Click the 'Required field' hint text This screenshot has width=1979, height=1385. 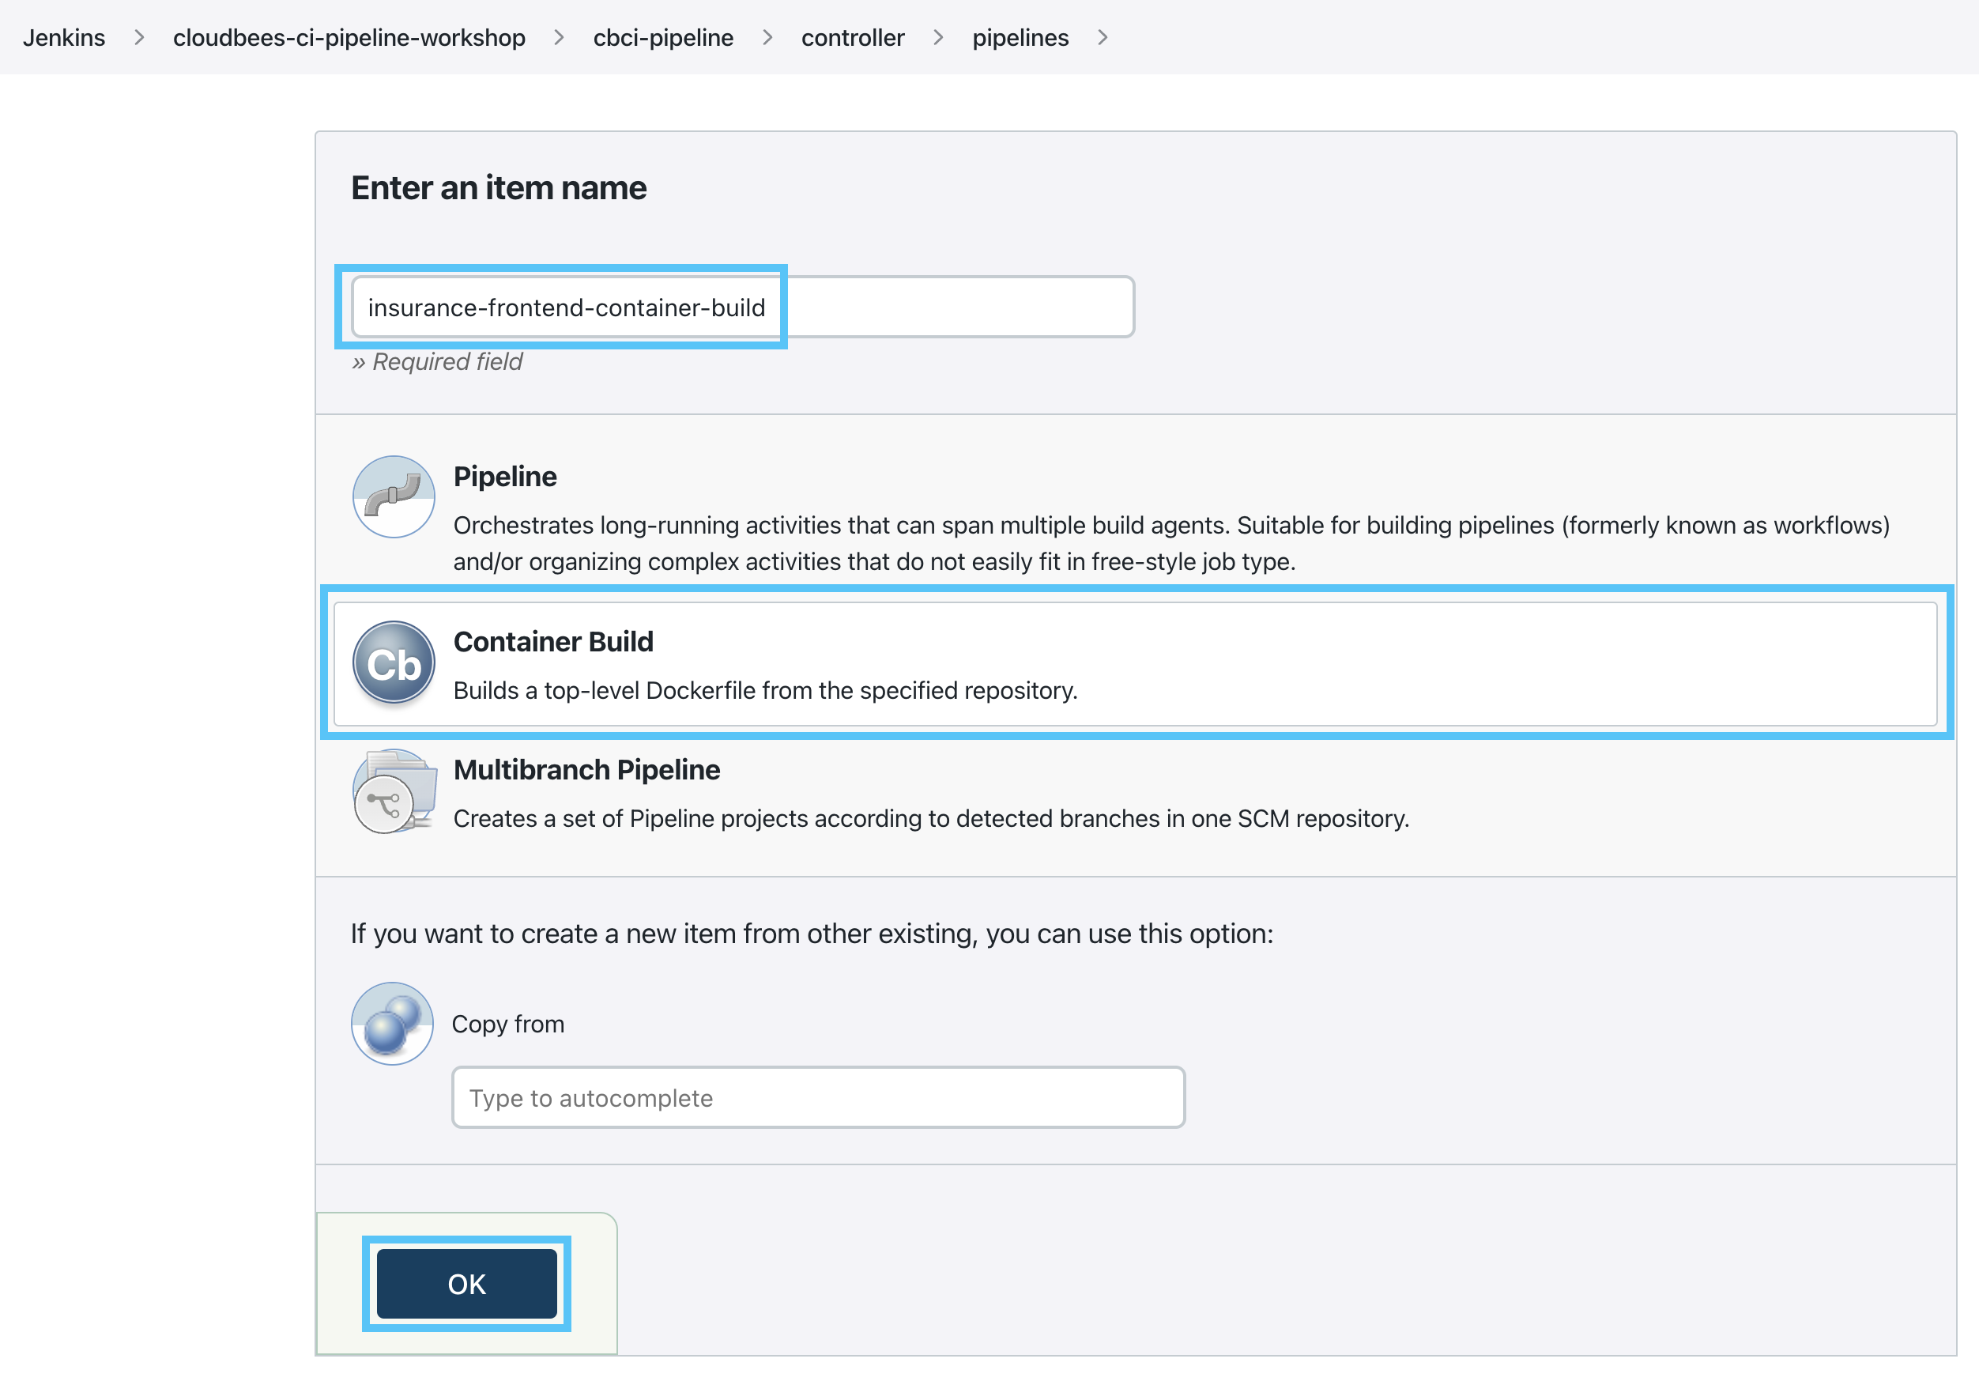(437, 361)
